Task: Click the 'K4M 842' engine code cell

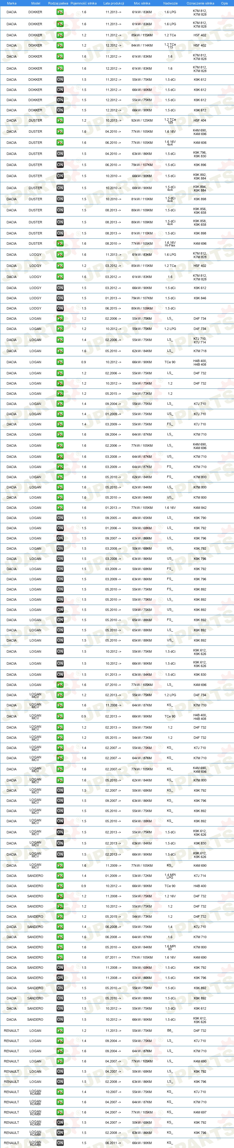Action: [200, 508]
